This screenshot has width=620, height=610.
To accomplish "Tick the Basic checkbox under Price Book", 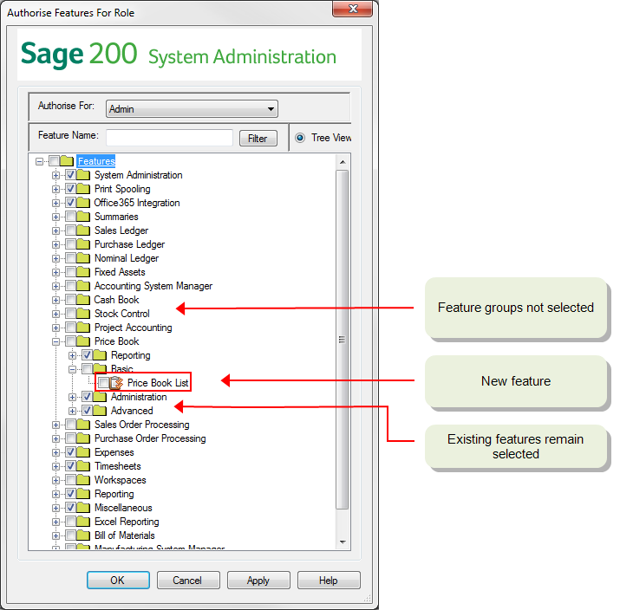I will (x=88, y=369).
